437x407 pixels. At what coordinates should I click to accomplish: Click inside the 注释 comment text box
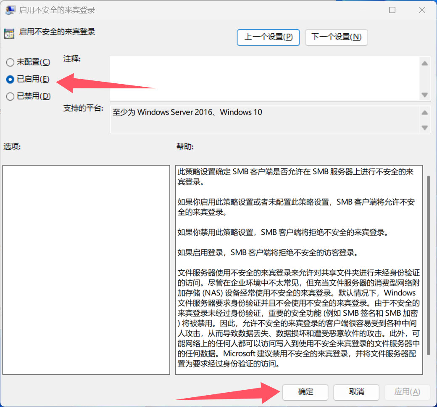(265, 79)
